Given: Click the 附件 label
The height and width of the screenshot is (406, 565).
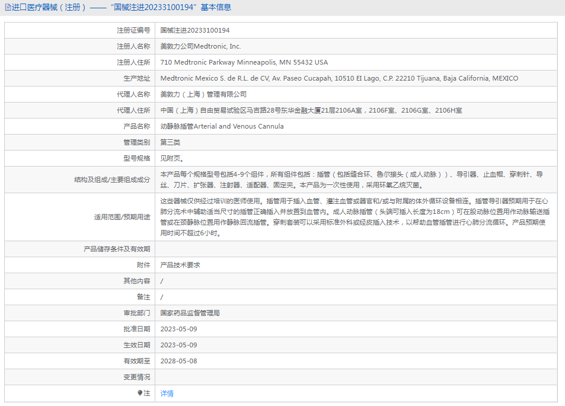Looking at the screenshot, I should (x=143, y=265).
